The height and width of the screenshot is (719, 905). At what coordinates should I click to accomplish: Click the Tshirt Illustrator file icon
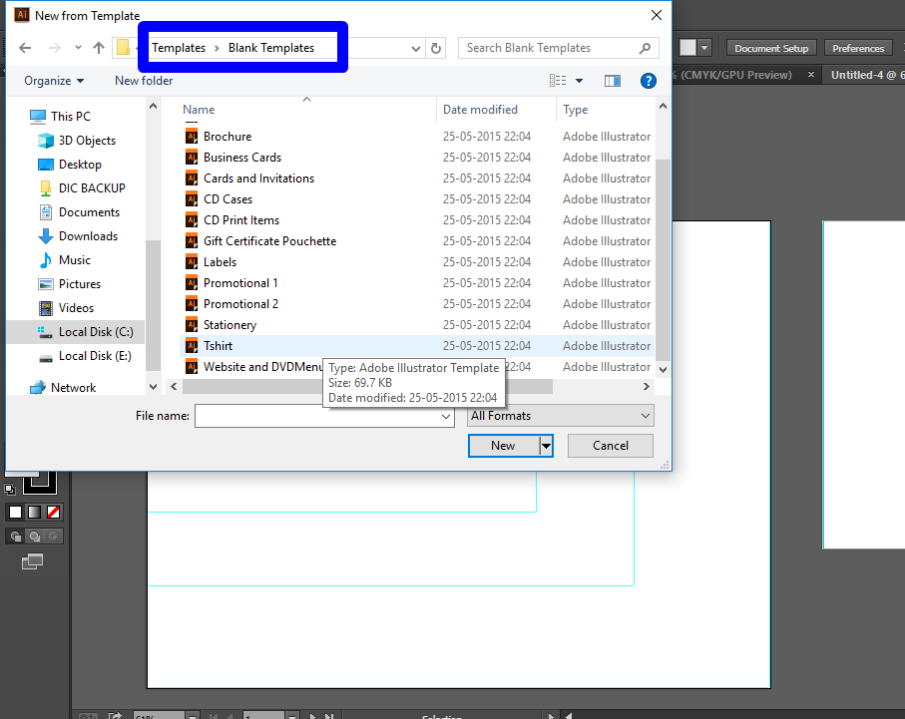(192, 346)
